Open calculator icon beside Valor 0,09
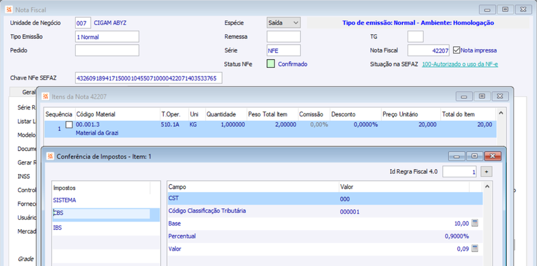The image size is (537, 266). (x=475, y=249)
